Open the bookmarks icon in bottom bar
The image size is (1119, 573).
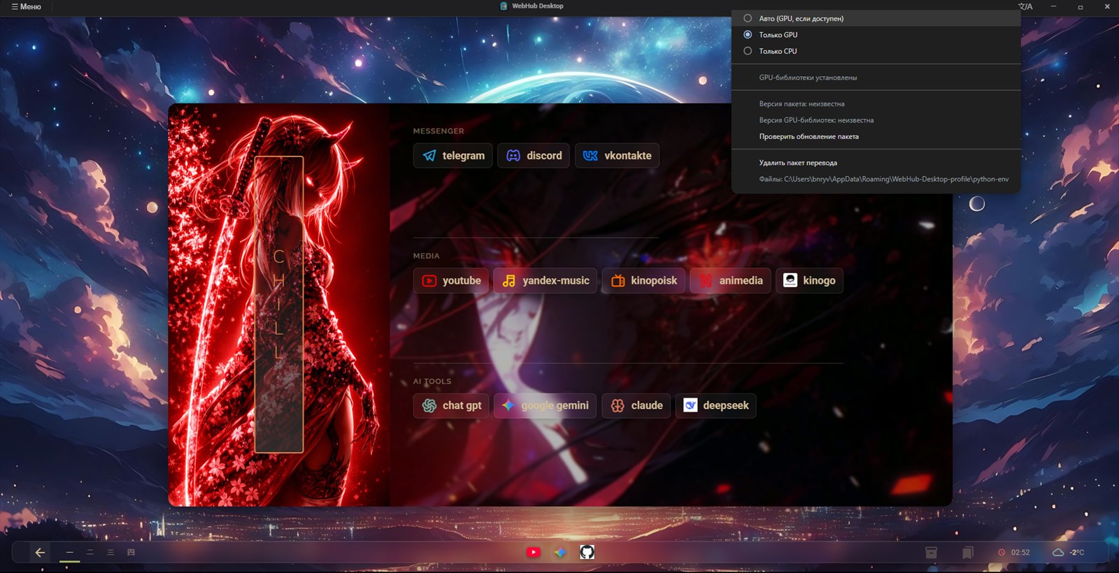coord(967,552)
